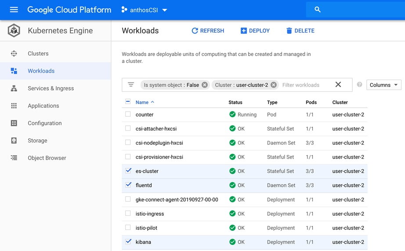Remove the 'Is system object : False' filter chip

point(205,85)
